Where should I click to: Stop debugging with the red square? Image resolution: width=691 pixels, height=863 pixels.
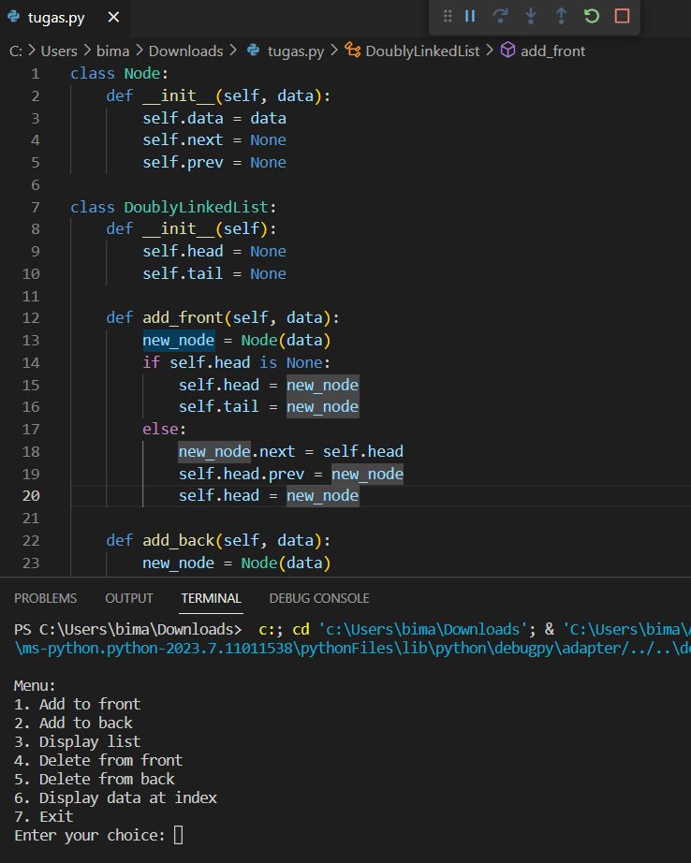point(622,16)
